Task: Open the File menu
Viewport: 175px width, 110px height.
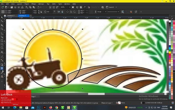Action: tap(2, 4)
